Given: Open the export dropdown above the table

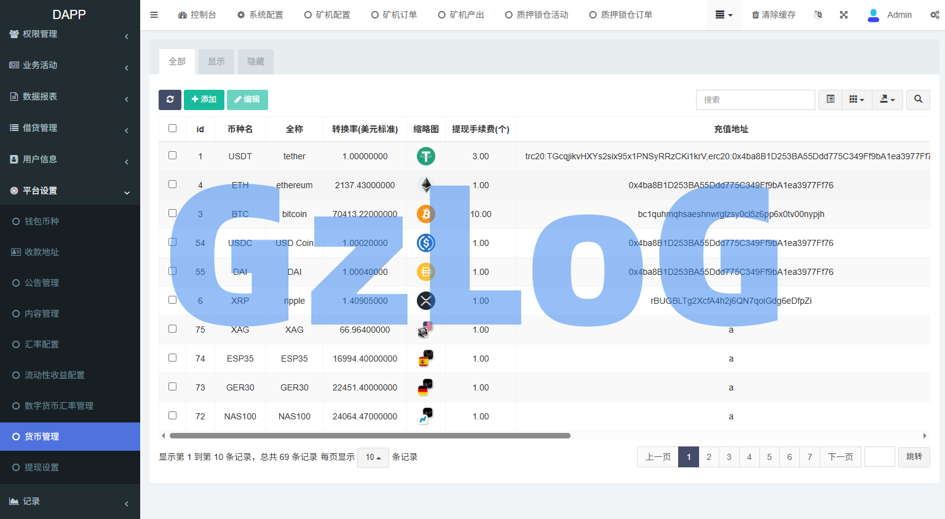Looking at the screenshot, I should (x=887, y=100).
